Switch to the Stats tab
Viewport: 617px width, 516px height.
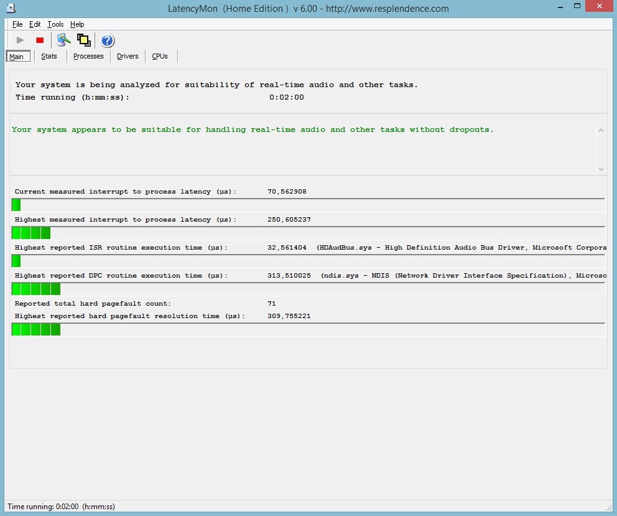[49, 56]
